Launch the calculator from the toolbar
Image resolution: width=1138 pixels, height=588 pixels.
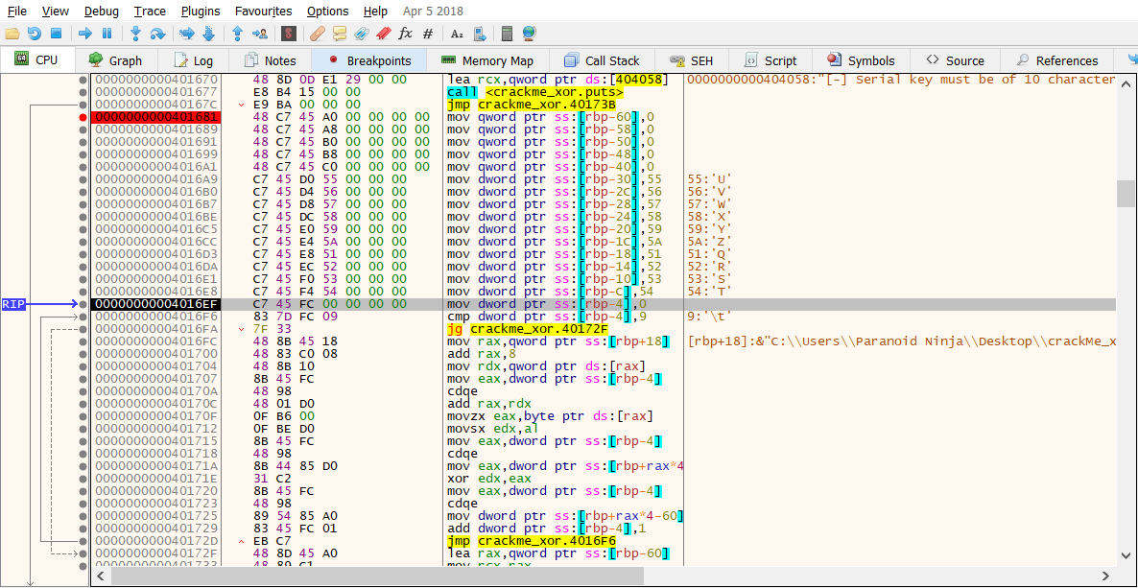(507, 34)
